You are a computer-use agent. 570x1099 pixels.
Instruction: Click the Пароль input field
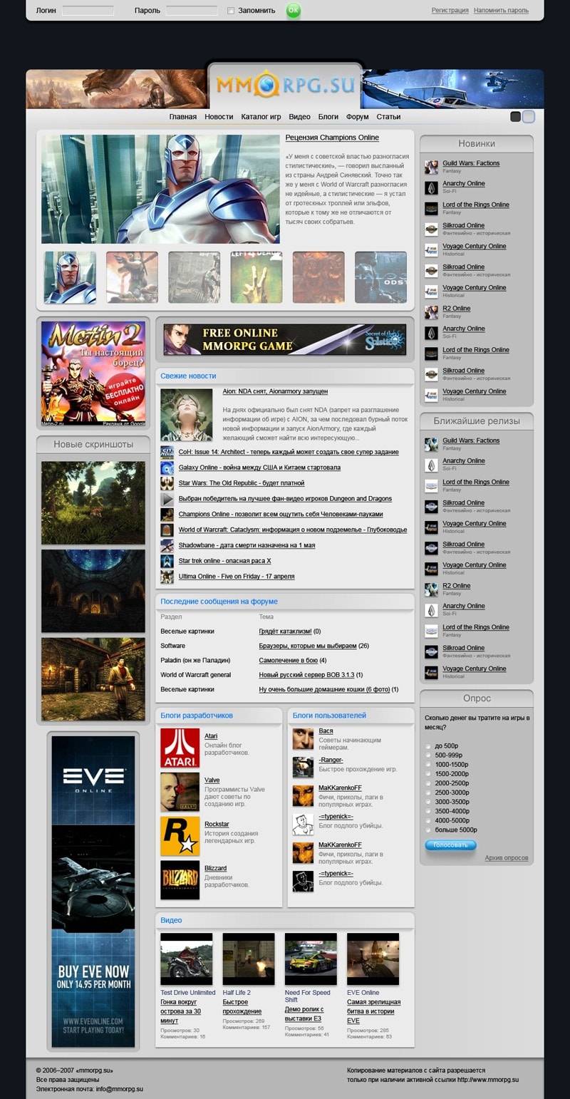click(192, 11)
